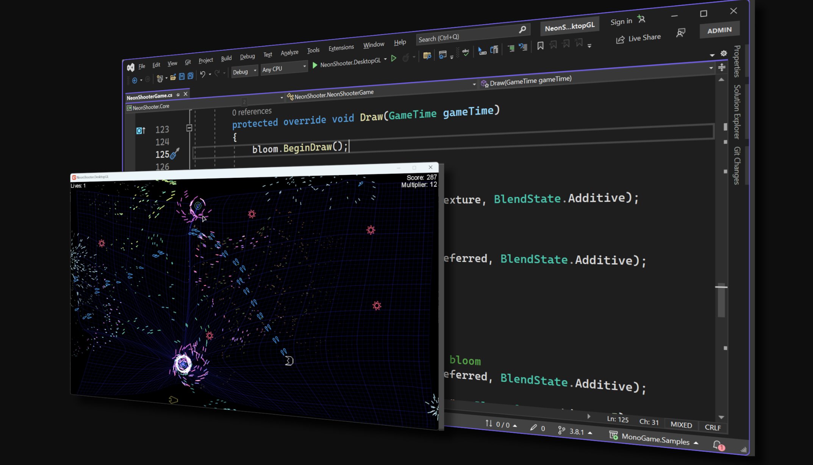Open the Debug configuration dropdown
This screenshot has height=465, width=813.
click(244, 71)
